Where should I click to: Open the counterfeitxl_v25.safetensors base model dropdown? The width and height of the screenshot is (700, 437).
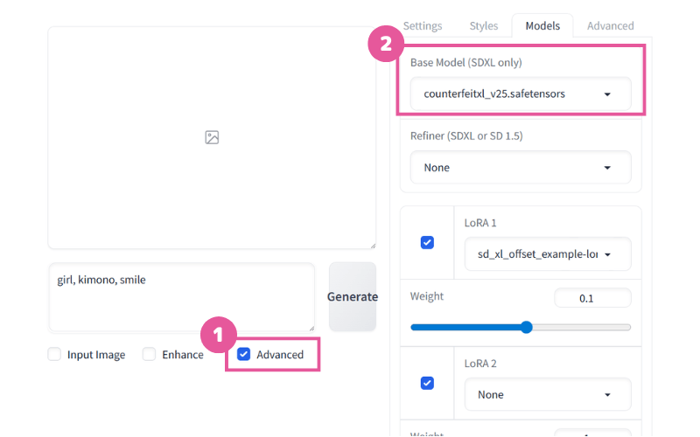pos(521,94)
